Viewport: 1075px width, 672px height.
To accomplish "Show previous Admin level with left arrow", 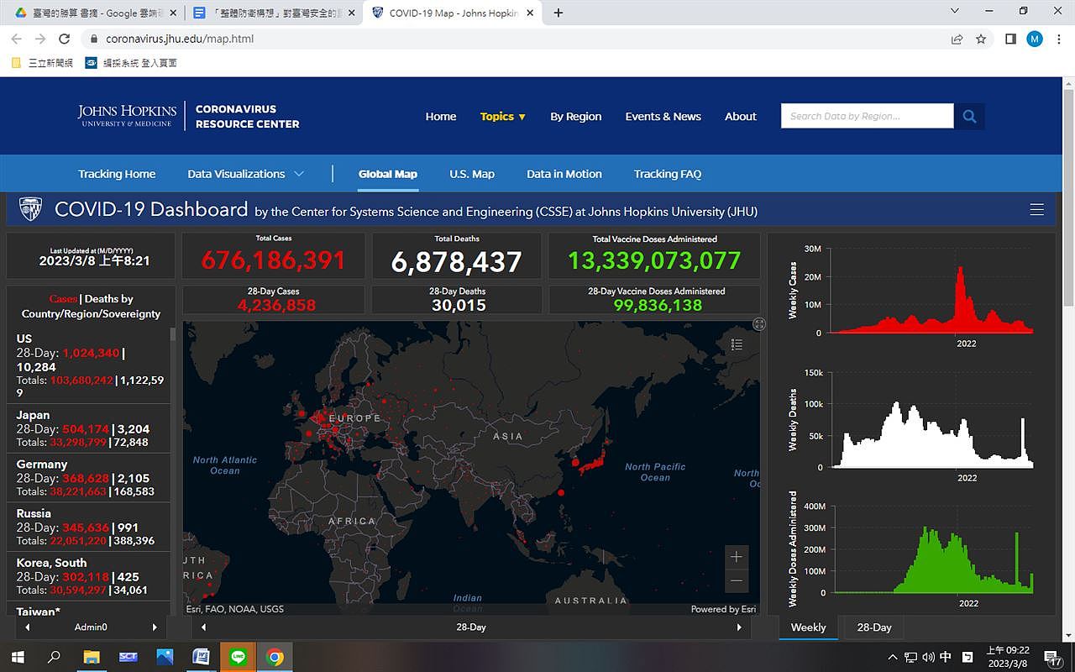I will tap(27, 627).
